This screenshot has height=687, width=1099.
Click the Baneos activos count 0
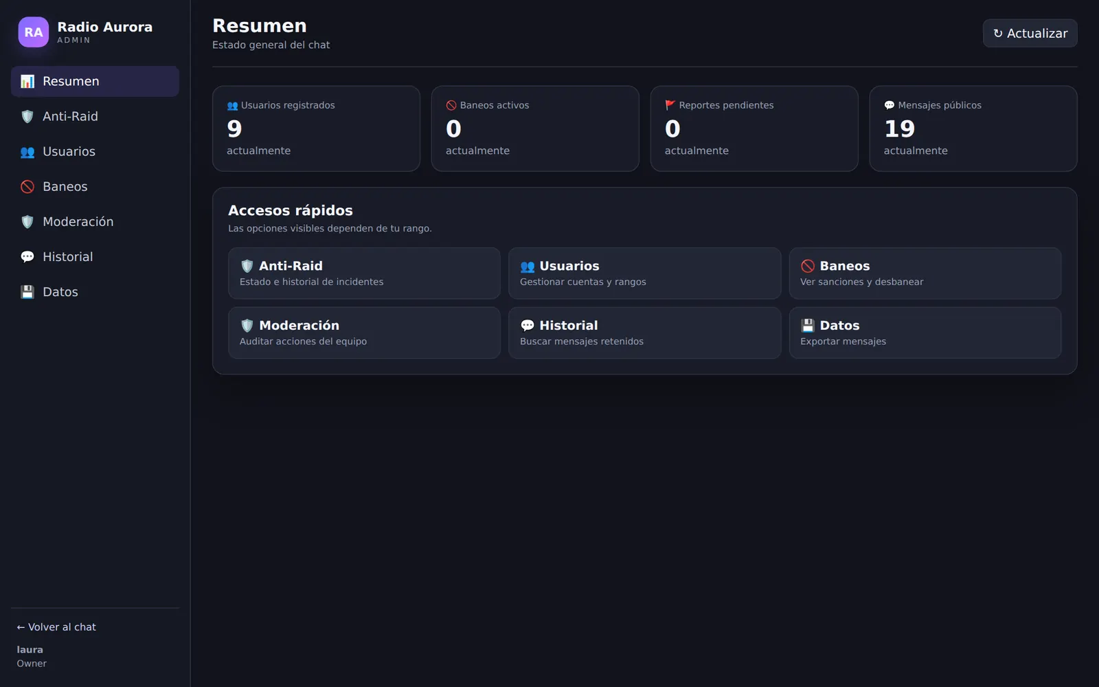[x=453, y=128]
